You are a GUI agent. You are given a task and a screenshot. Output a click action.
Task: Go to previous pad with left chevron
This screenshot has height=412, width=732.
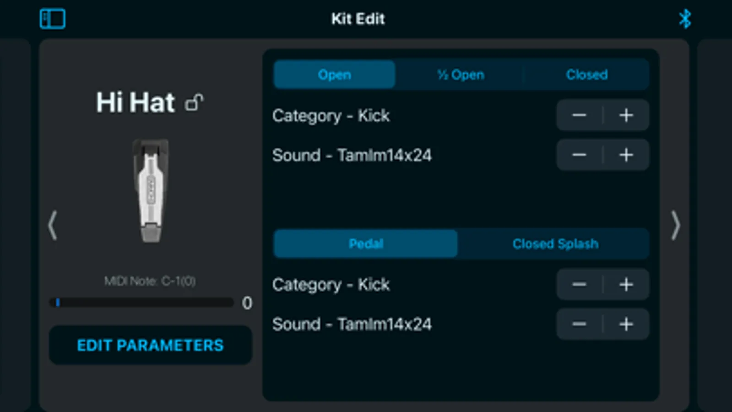point(53,225)
